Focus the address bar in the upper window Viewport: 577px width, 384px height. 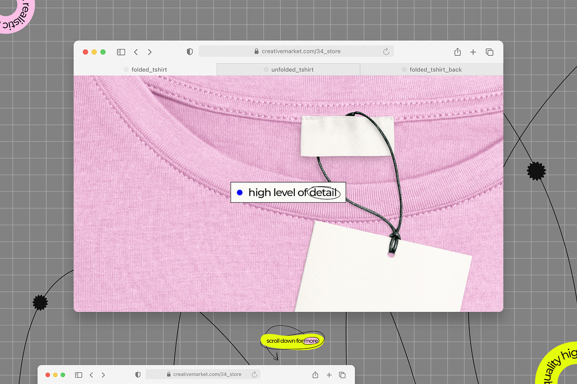[296, 51]
